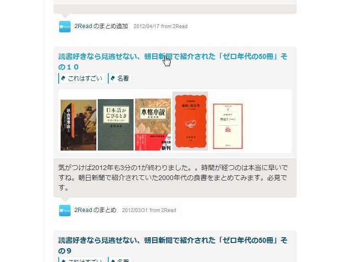Click the 銃・病原菌・鉄 book cover

[x=78, y=125]
